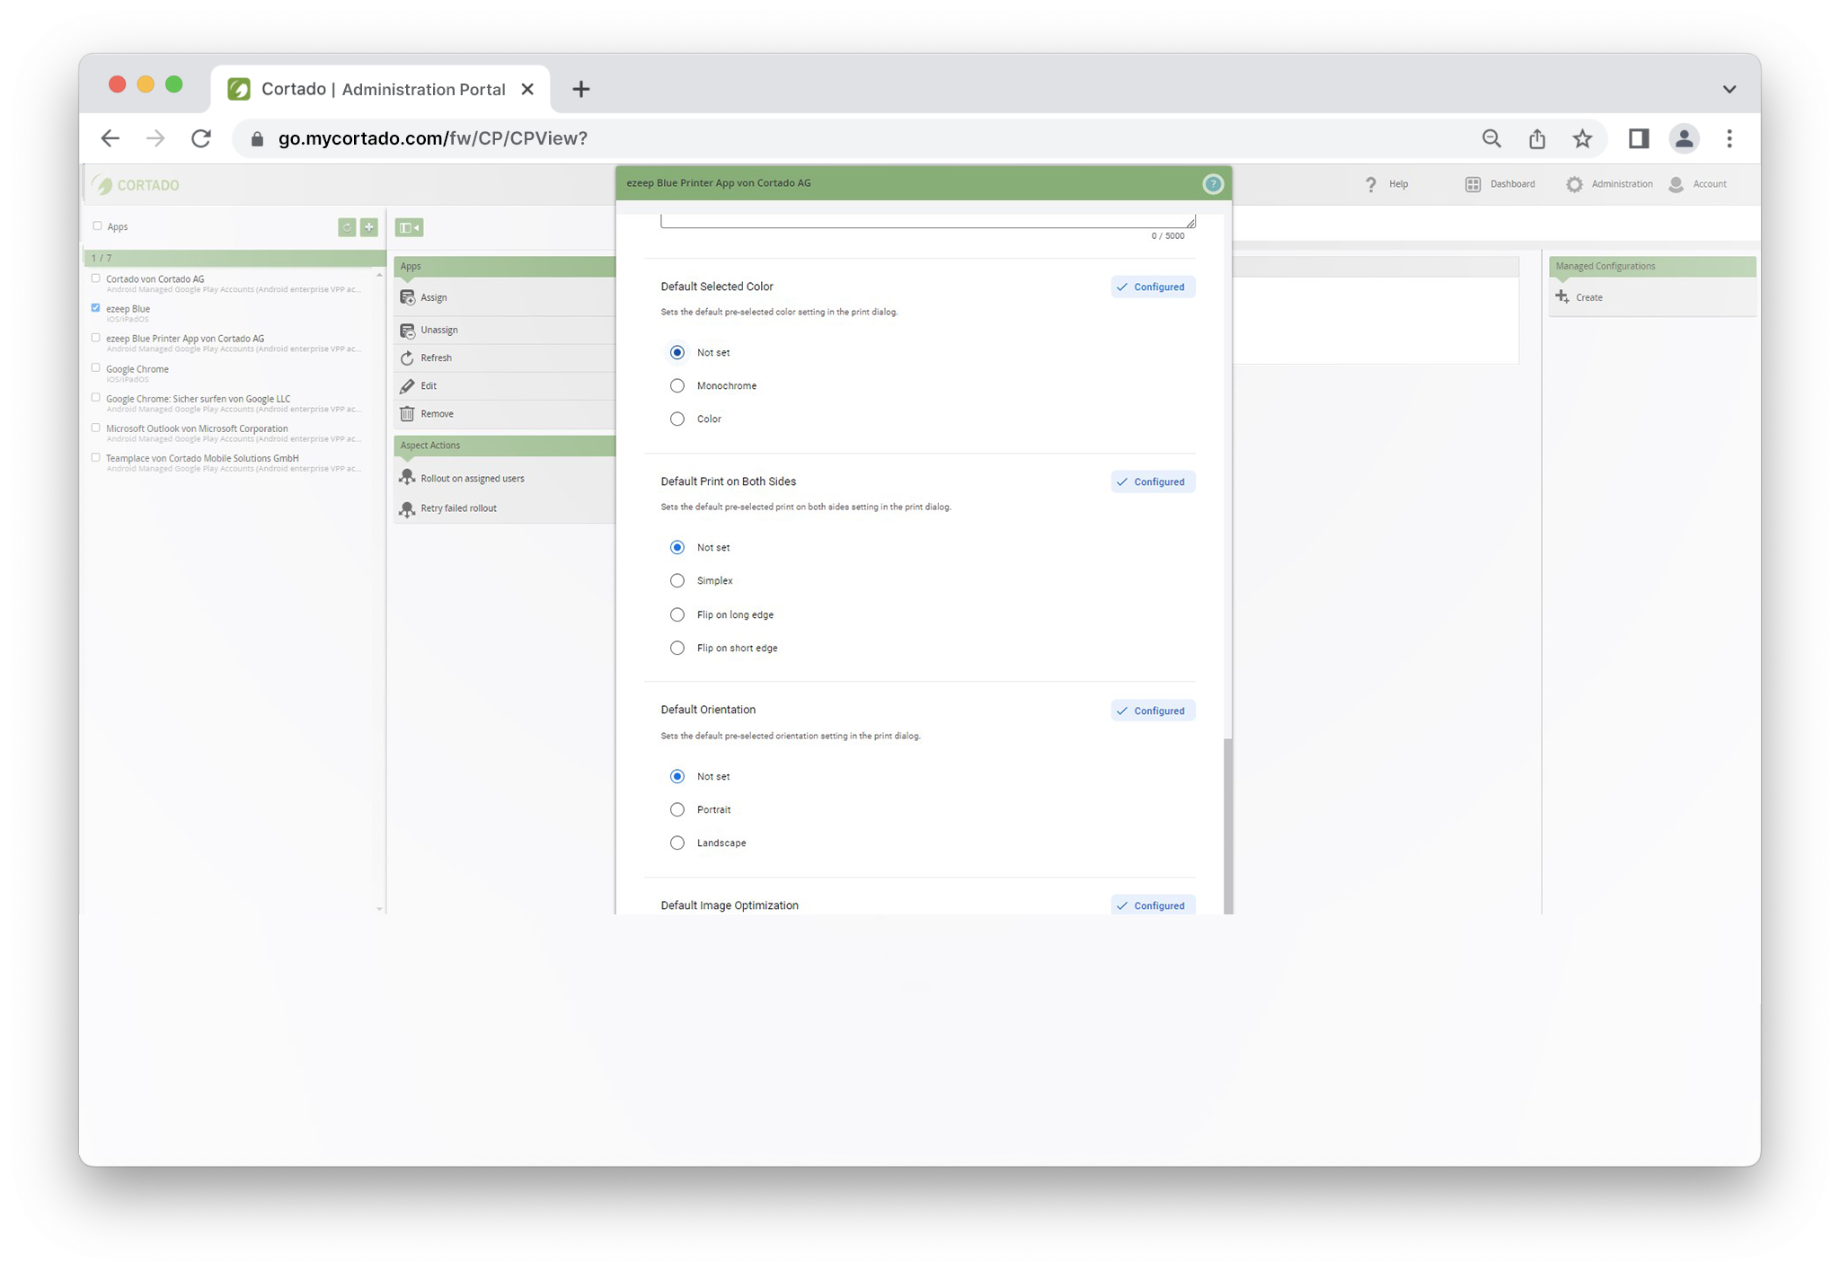
Task: Open Administration via the gear icon
Action: pos(1575,184)
